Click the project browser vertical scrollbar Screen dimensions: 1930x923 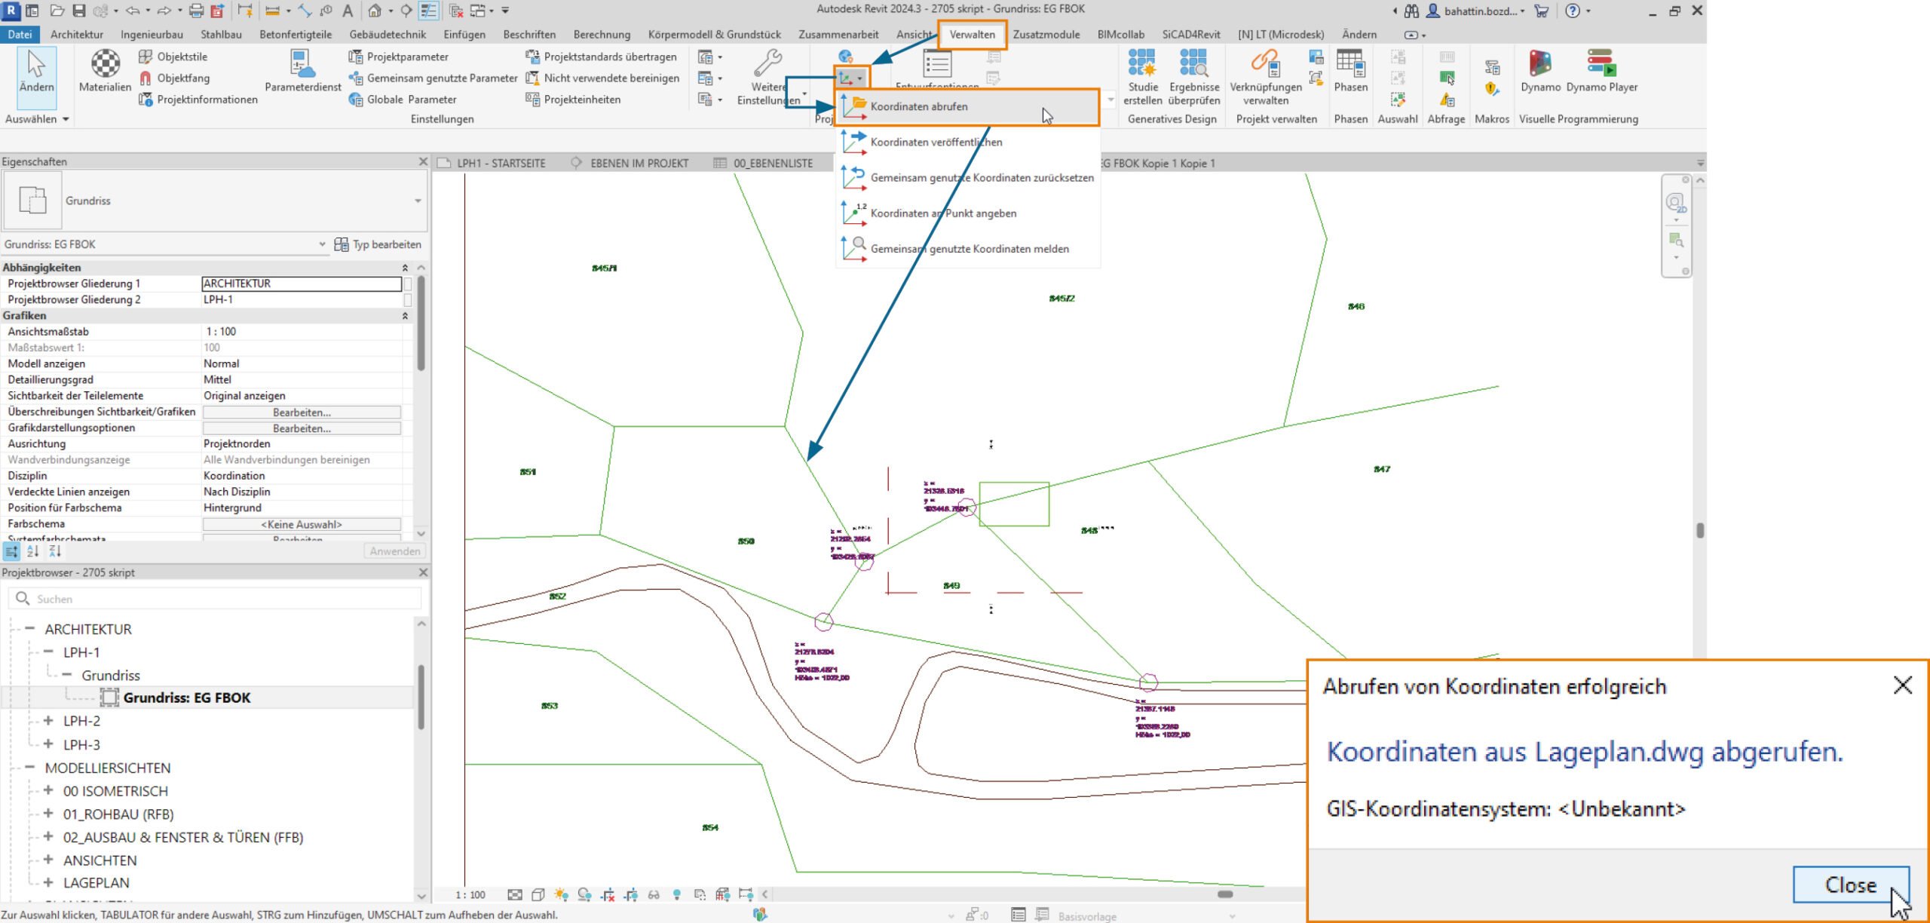click(x=421, y=698)
